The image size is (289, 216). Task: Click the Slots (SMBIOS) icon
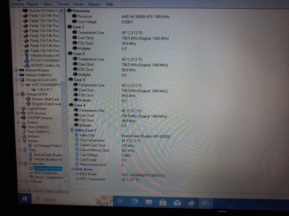(x=24, y=127)
